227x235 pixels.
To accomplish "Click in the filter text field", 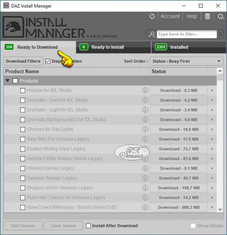I will (x=187, y=34).
